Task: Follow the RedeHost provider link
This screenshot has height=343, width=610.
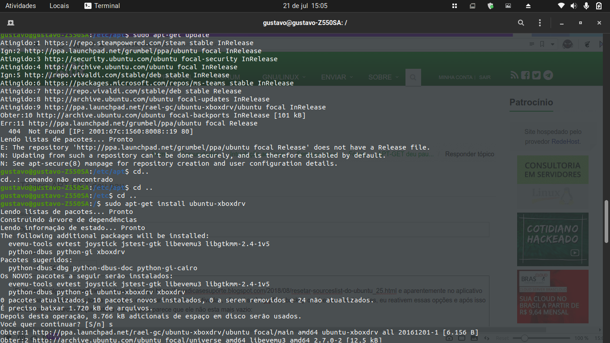Action: coord(565,142)
